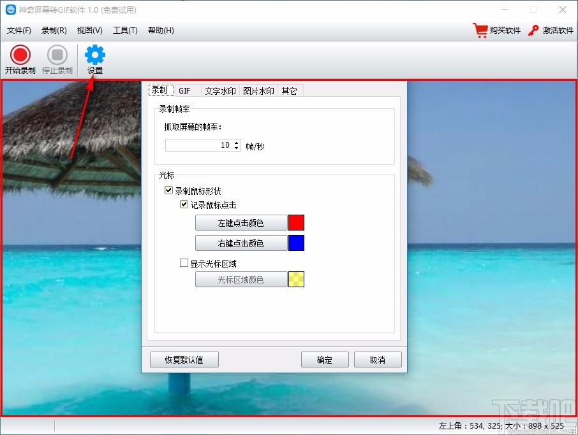The image size is (578, 435).
Task: Click the 购买软件 shopping cart icon
Action: tap(480, 29)
